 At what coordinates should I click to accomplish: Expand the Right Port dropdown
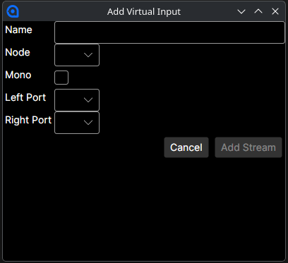coord(77,123)
